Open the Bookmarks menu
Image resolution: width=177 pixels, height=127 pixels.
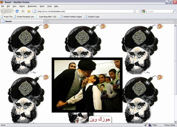pos(32,6)
